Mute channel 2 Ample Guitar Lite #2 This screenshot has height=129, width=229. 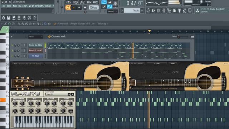point(12,51)
